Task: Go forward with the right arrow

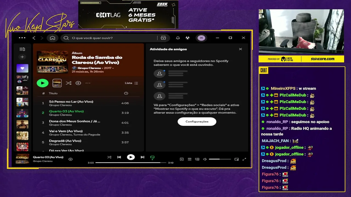Action: (x=42, y=38)
